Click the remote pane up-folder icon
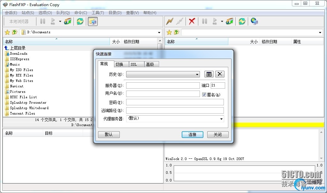The width and height of the screenshot is (327, 193). coord(176,32)
